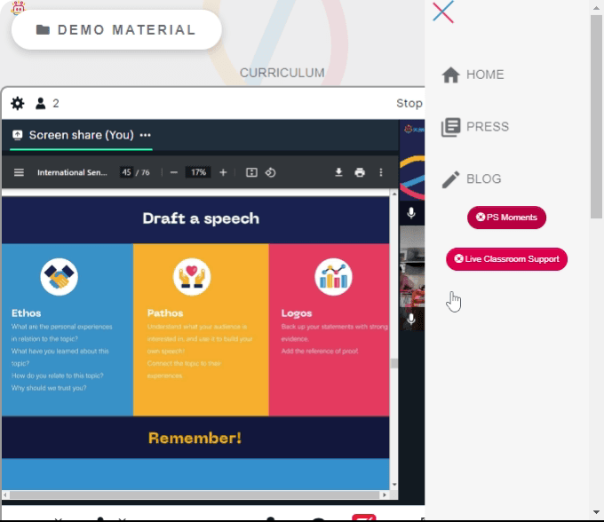Open the participants list person icon
This screenshot has width=604, height=522.
[41, 103]
